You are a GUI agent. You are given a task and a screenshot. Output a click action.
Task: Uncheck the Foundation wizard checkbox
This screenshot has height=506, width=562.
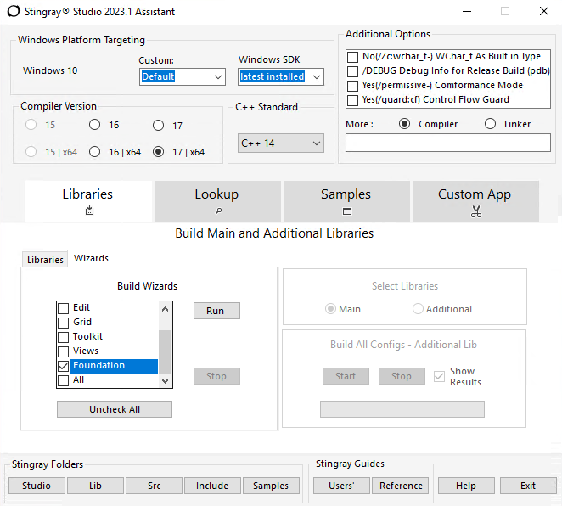[63, 366]
